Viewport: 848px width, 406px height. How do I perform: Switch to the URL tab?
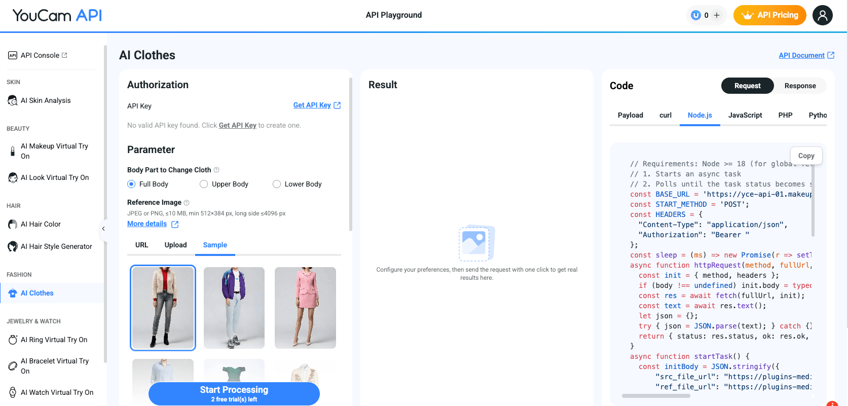[x=142, y=245]
